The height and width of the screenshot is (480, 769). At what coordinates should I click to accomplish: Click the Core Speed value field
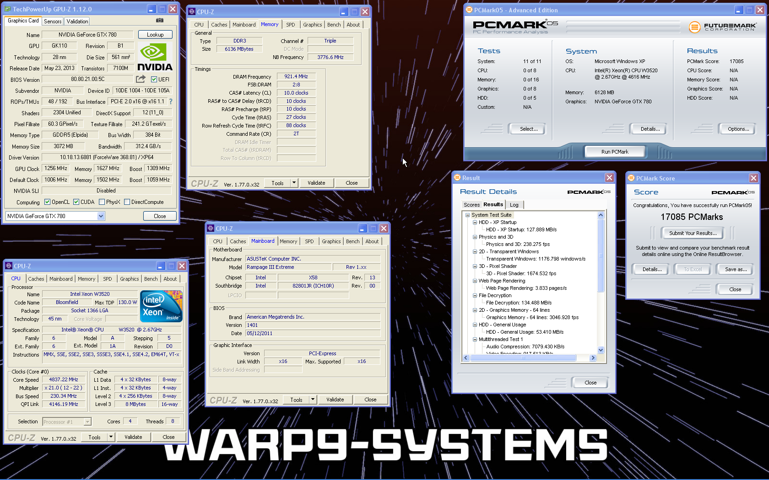[x=64, y=379]
